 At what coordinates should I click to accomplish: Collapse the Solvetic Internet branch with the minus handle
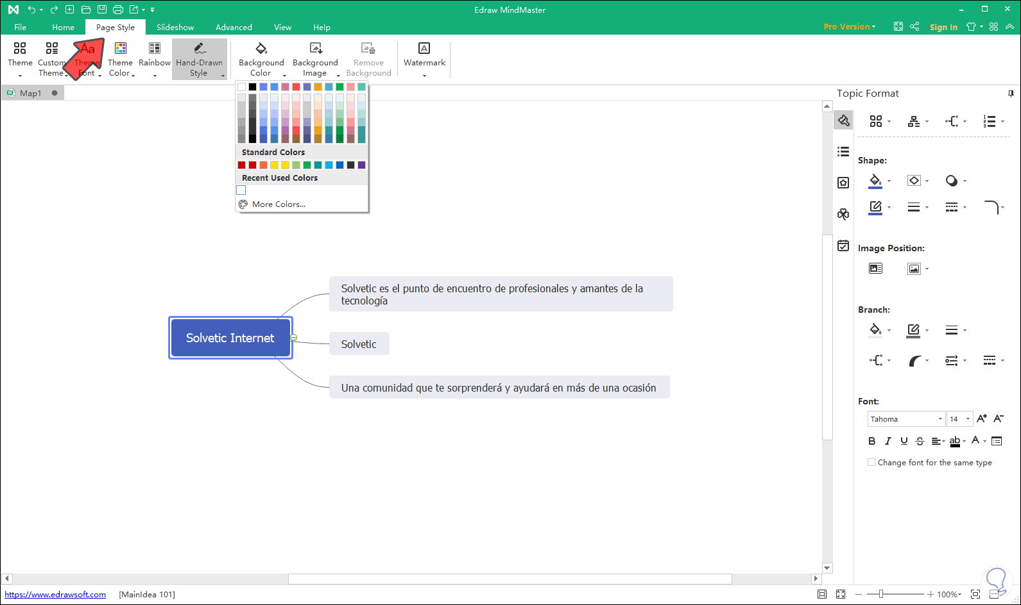point(293,338)
